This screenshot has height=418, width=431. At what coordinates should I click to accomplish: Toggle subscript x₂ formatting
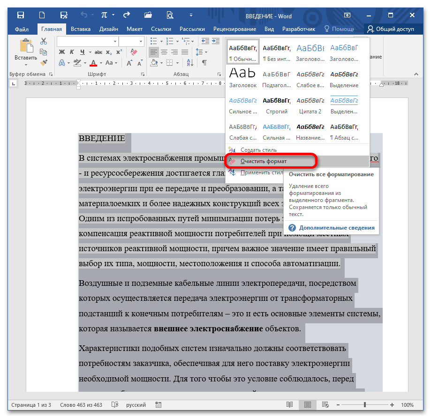(109, 52)
